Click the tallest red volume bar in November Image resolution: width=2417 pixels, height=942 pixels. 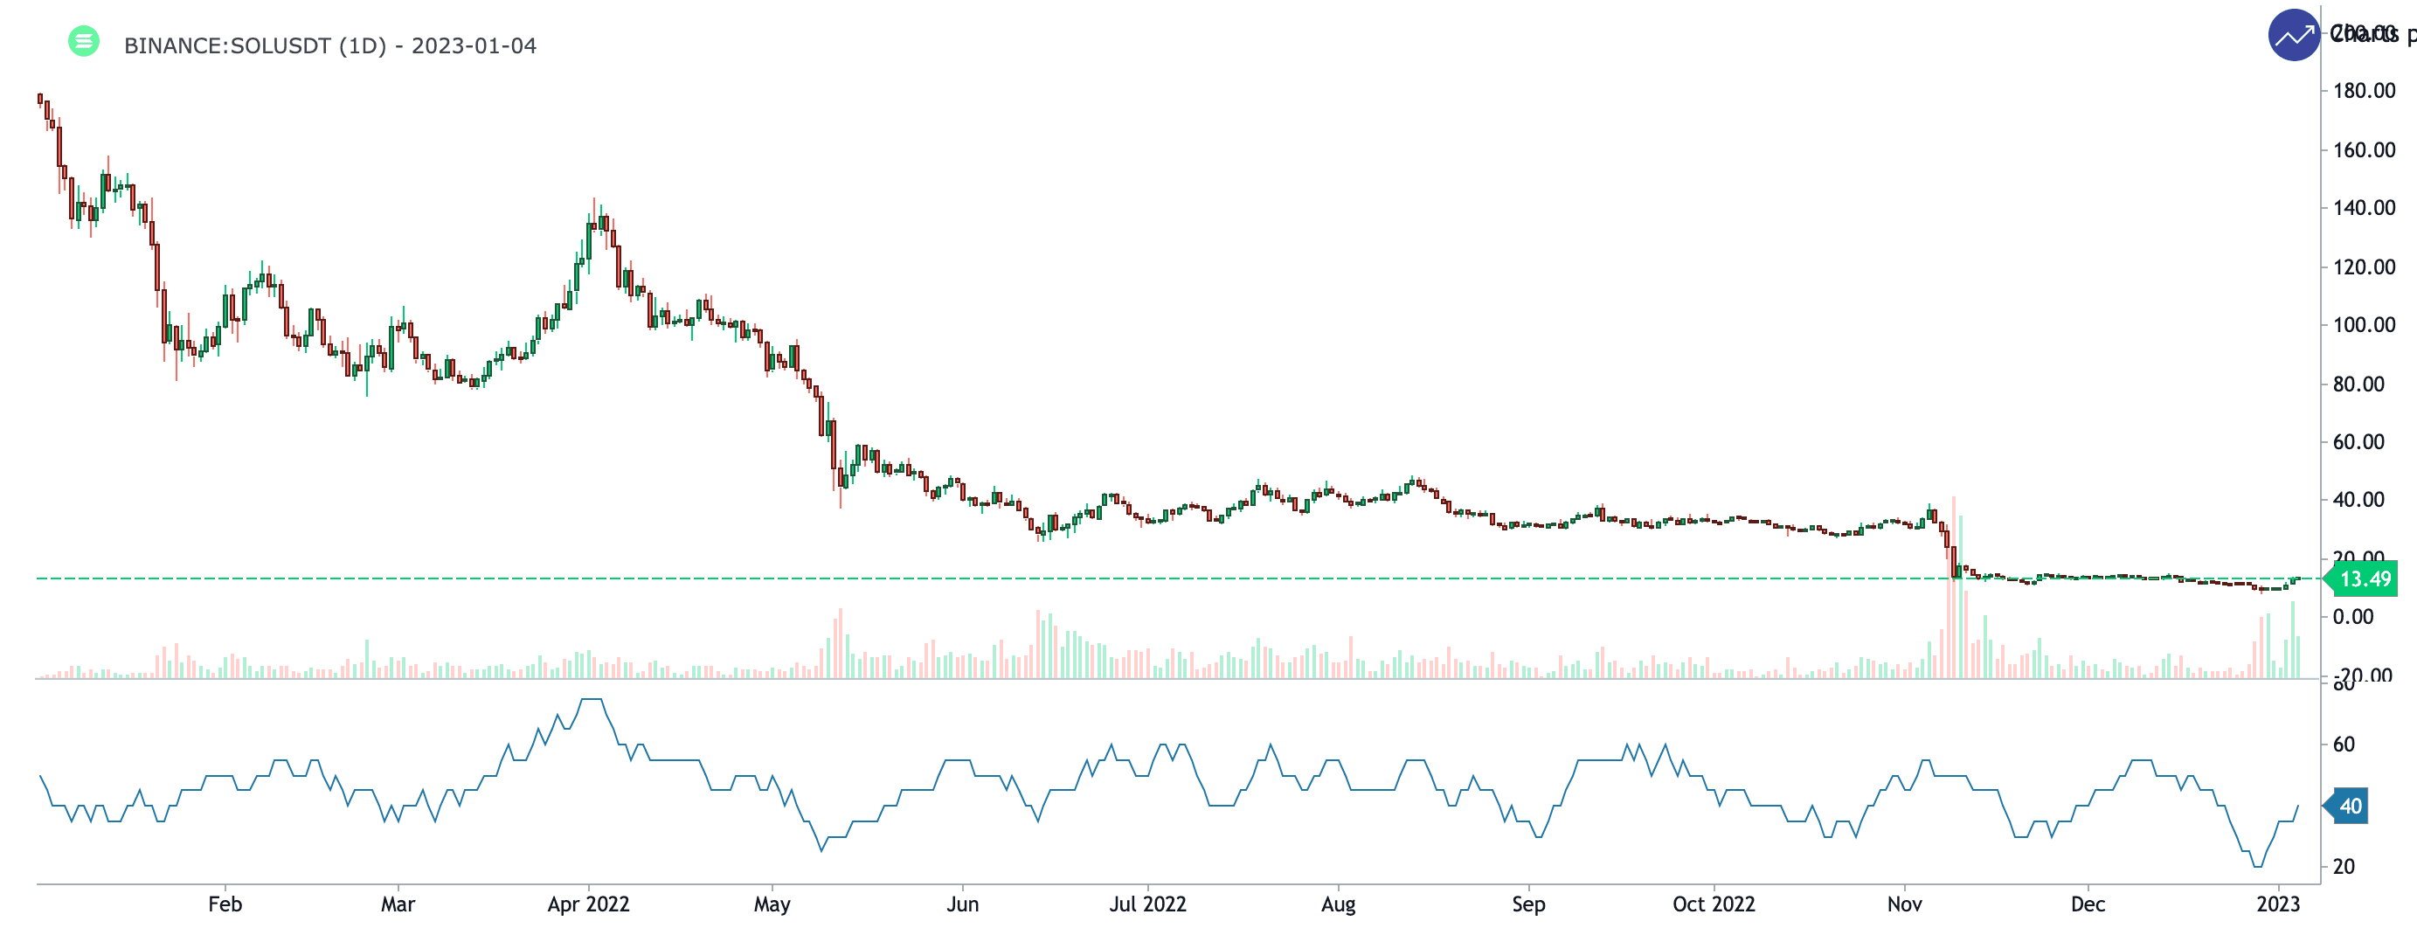pyautogui.click(x=1954, y=591)
